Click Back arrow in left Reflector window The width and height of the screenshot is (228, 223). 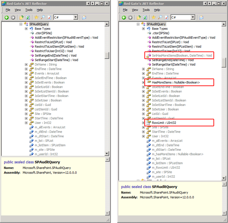[7, 17]
